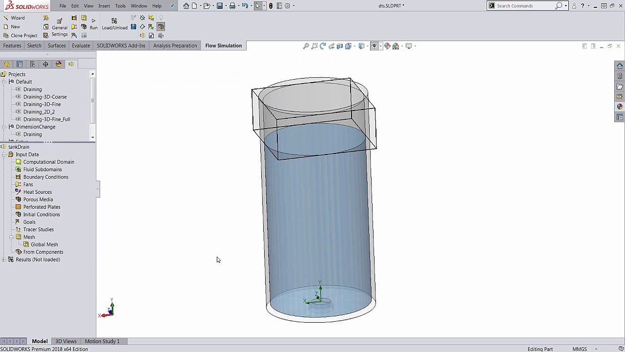This screenshot has height=352, width=625.
Task: Create a New Flow Simulation project
Action: 12,27
